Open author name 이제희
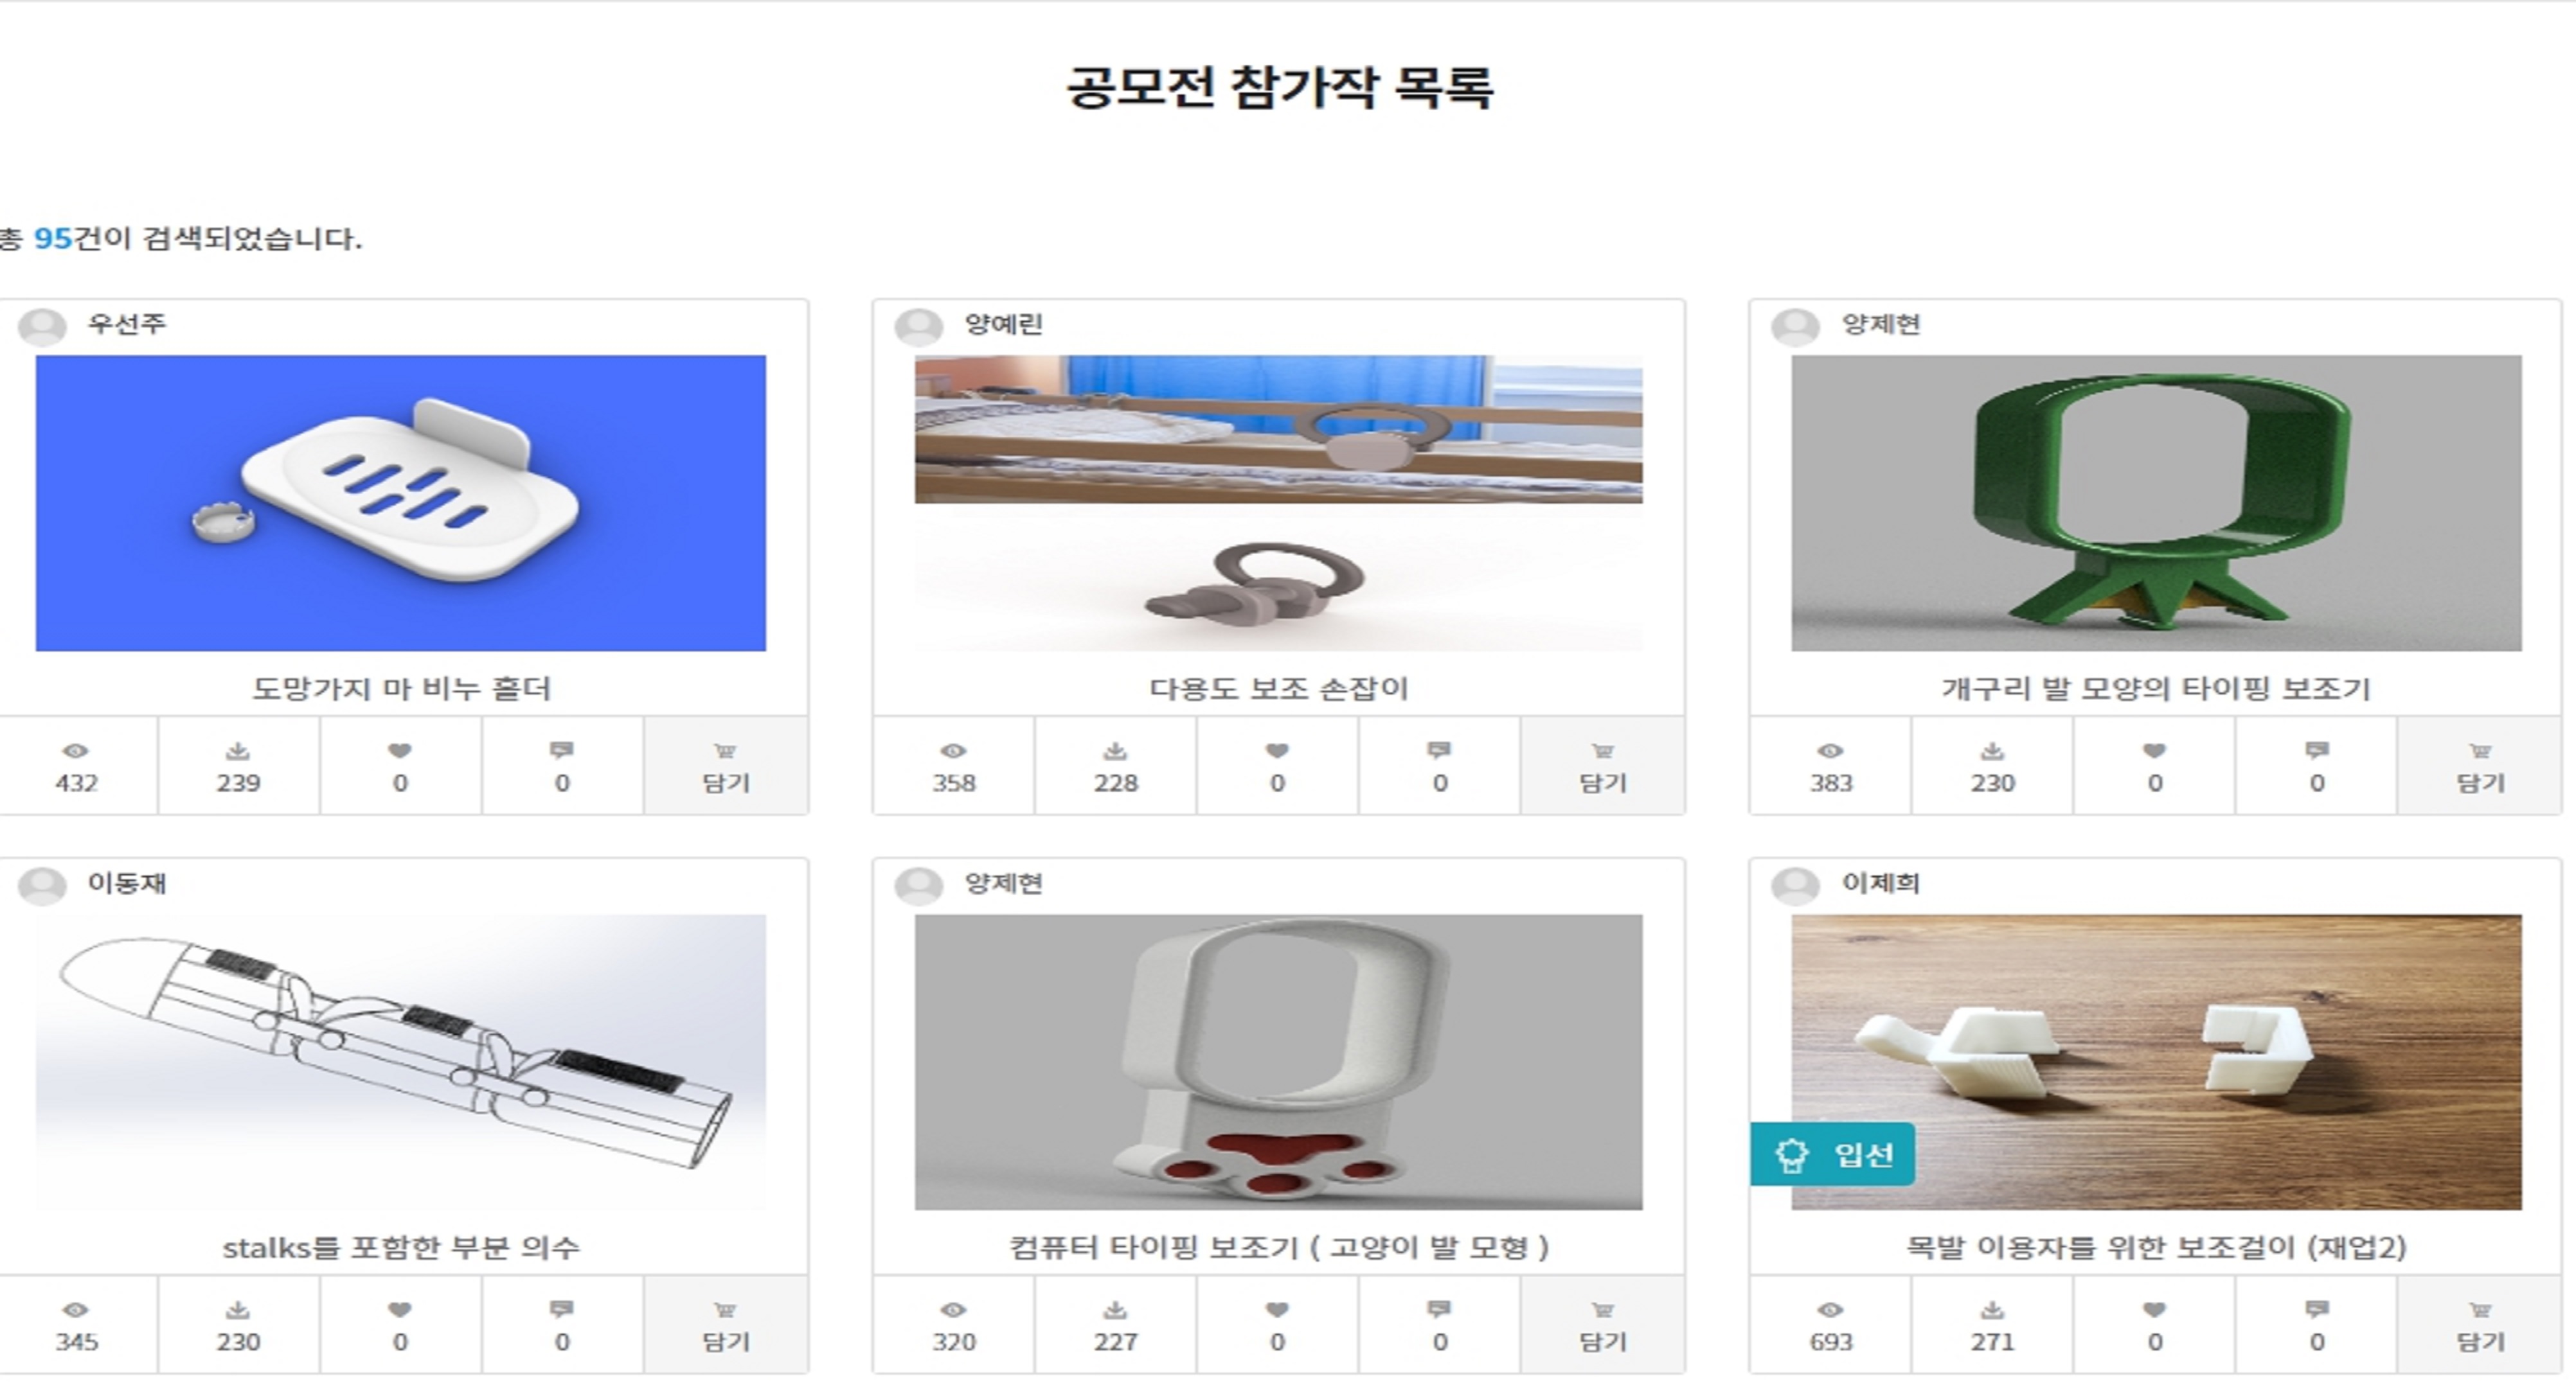2576x1383 pixels. [x=1880, y=883]
